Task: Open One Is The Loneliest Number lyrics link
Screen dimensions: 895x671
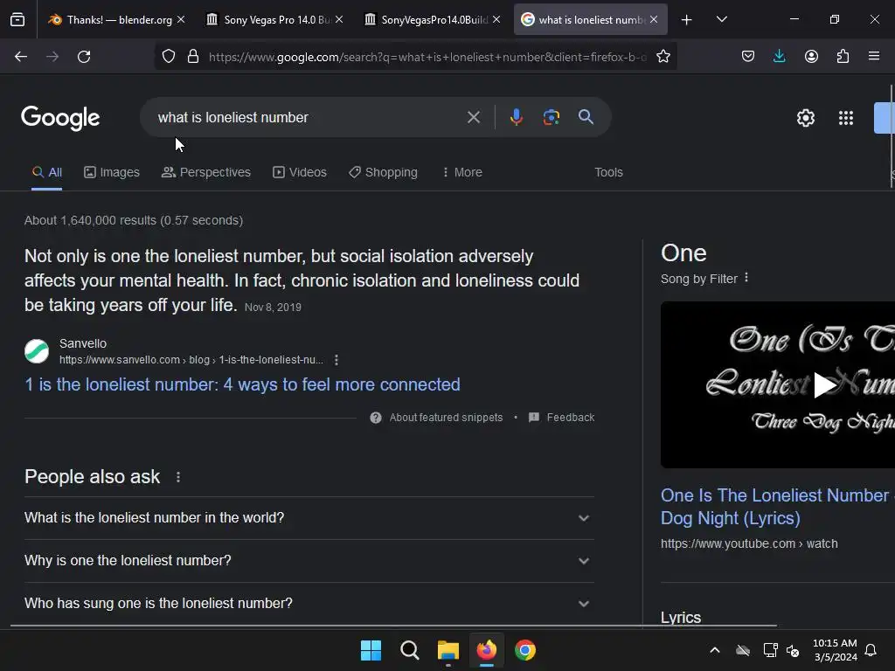Action: 776,507
